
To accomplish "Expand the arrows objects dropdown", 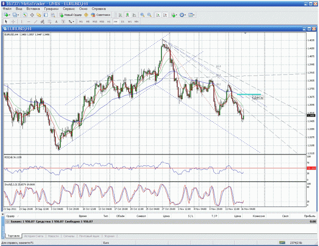I will [74, 21].
